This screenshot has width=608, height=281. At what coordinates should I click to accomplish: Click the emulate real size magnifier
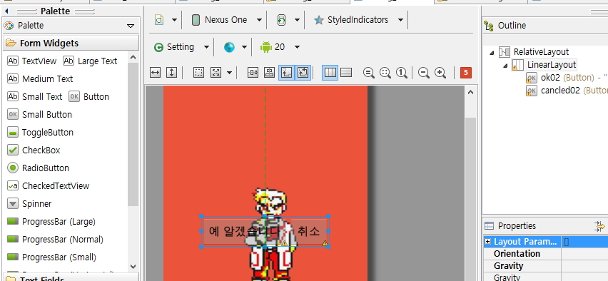coord(385,73)
